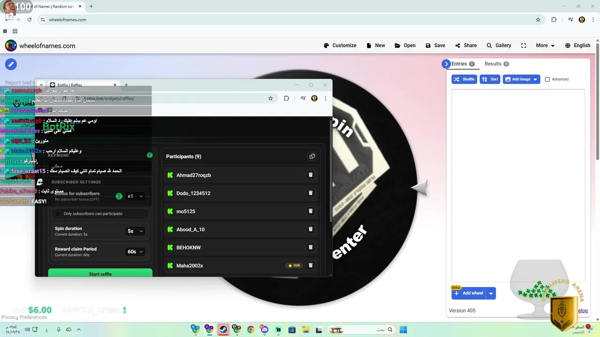Screen dimensions: 600x337
Task: Open the Windows Start menu
Action: point(403,330)
